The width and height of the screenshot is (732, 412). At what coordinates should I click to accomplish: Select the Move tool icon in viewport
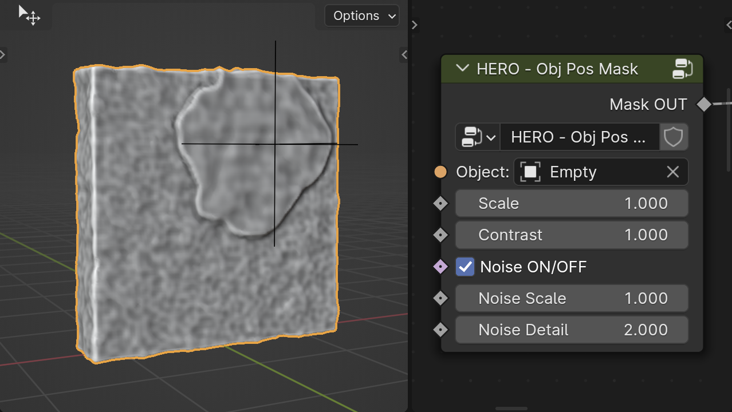click(x=29, y=15)
